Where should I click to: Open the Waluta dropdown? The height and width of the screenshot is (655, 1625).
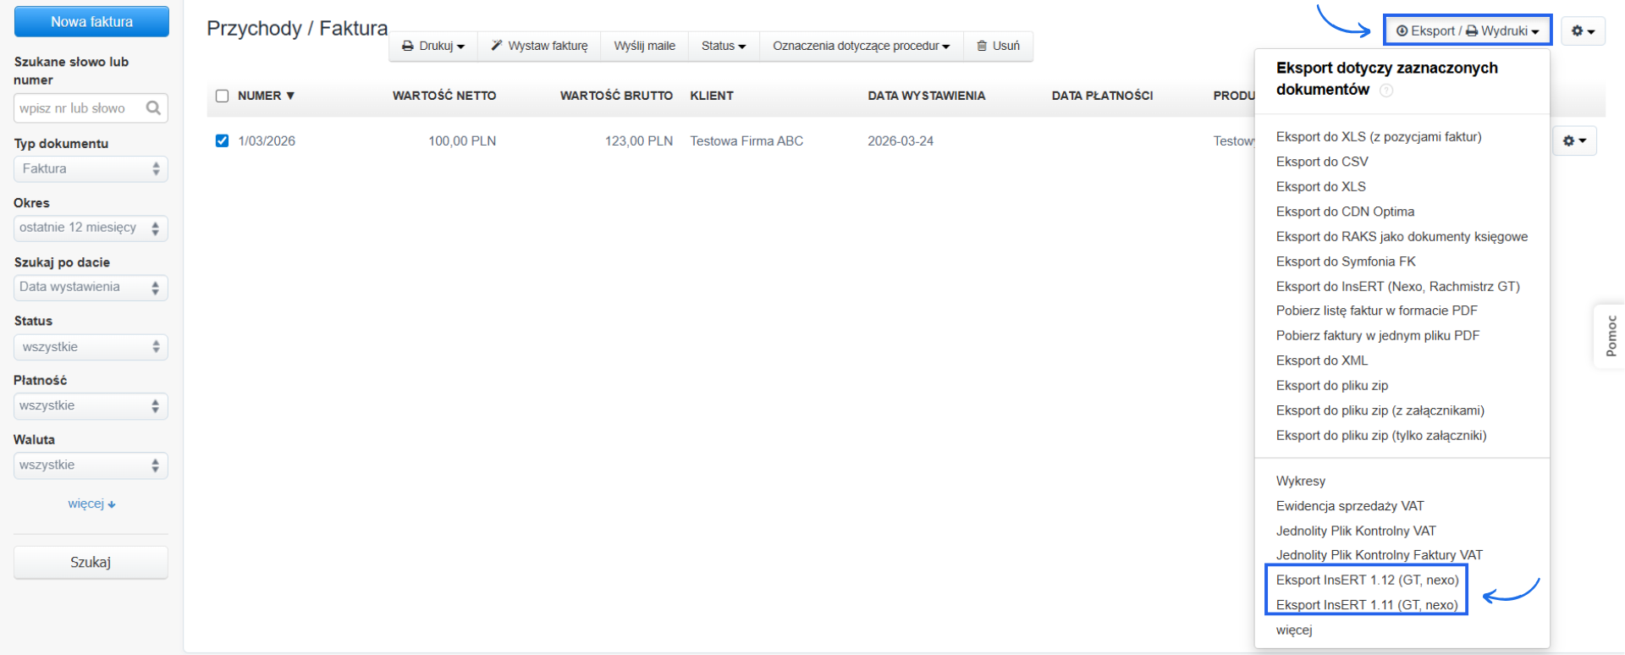pos(91,465)
